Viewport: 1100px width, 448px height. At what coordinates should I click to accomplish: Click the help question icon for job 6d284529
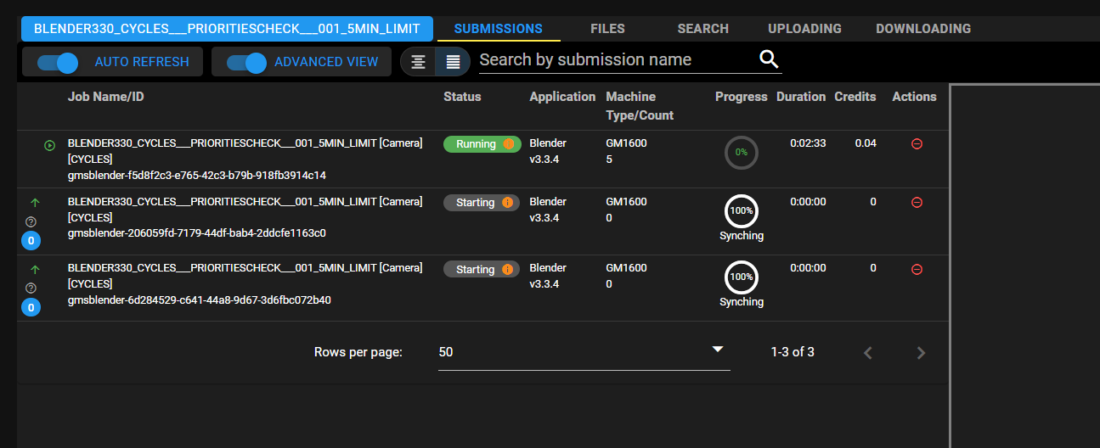31,288
